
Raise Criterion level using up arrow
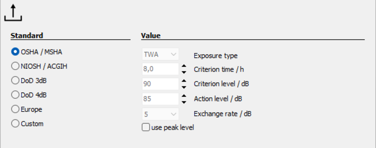(x=184, y=81)
